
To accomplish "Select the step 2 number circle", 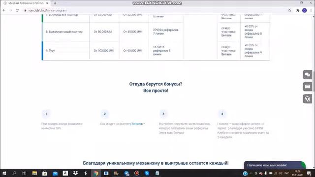I will pos(105,114).
